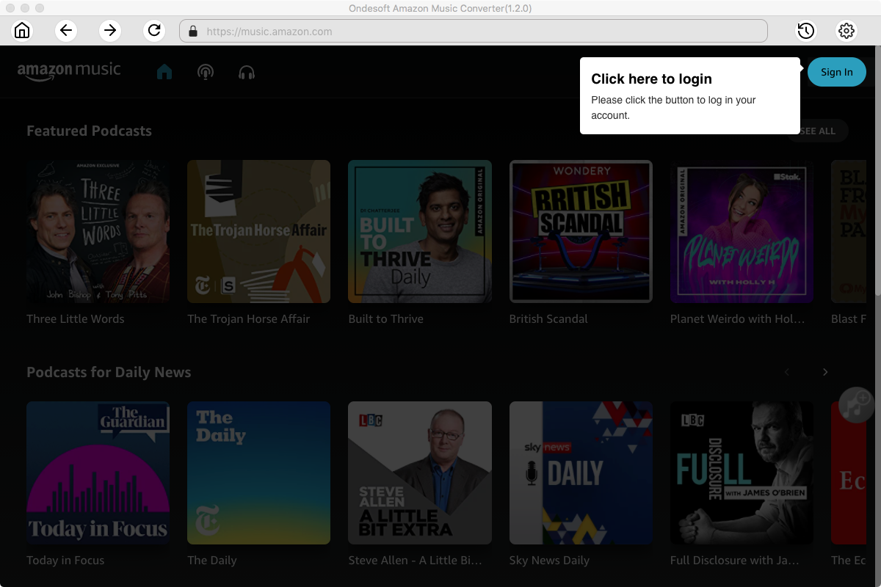Open the Amazon Music home tab icon
The width and height of the screenshot is (881, 587).
pos(164,72)
